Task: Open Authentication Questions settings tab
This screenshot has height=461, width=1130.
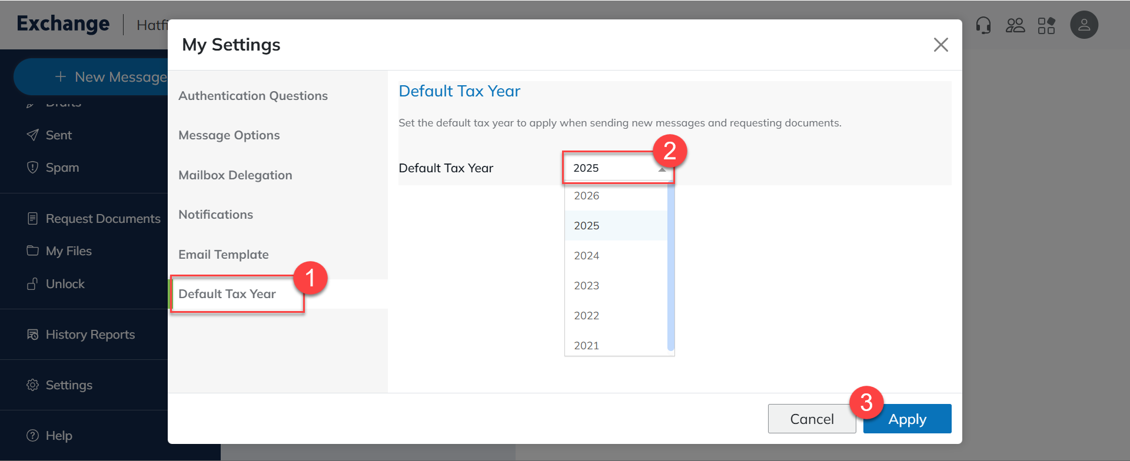Action: click(278, 96)
